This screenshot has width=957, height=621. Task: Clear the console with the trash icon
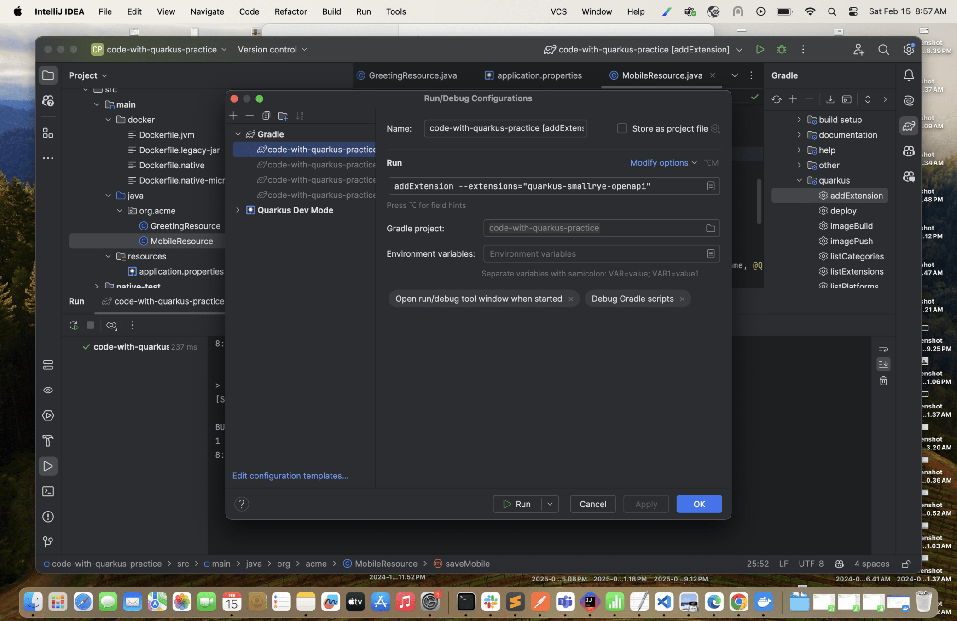883,381
